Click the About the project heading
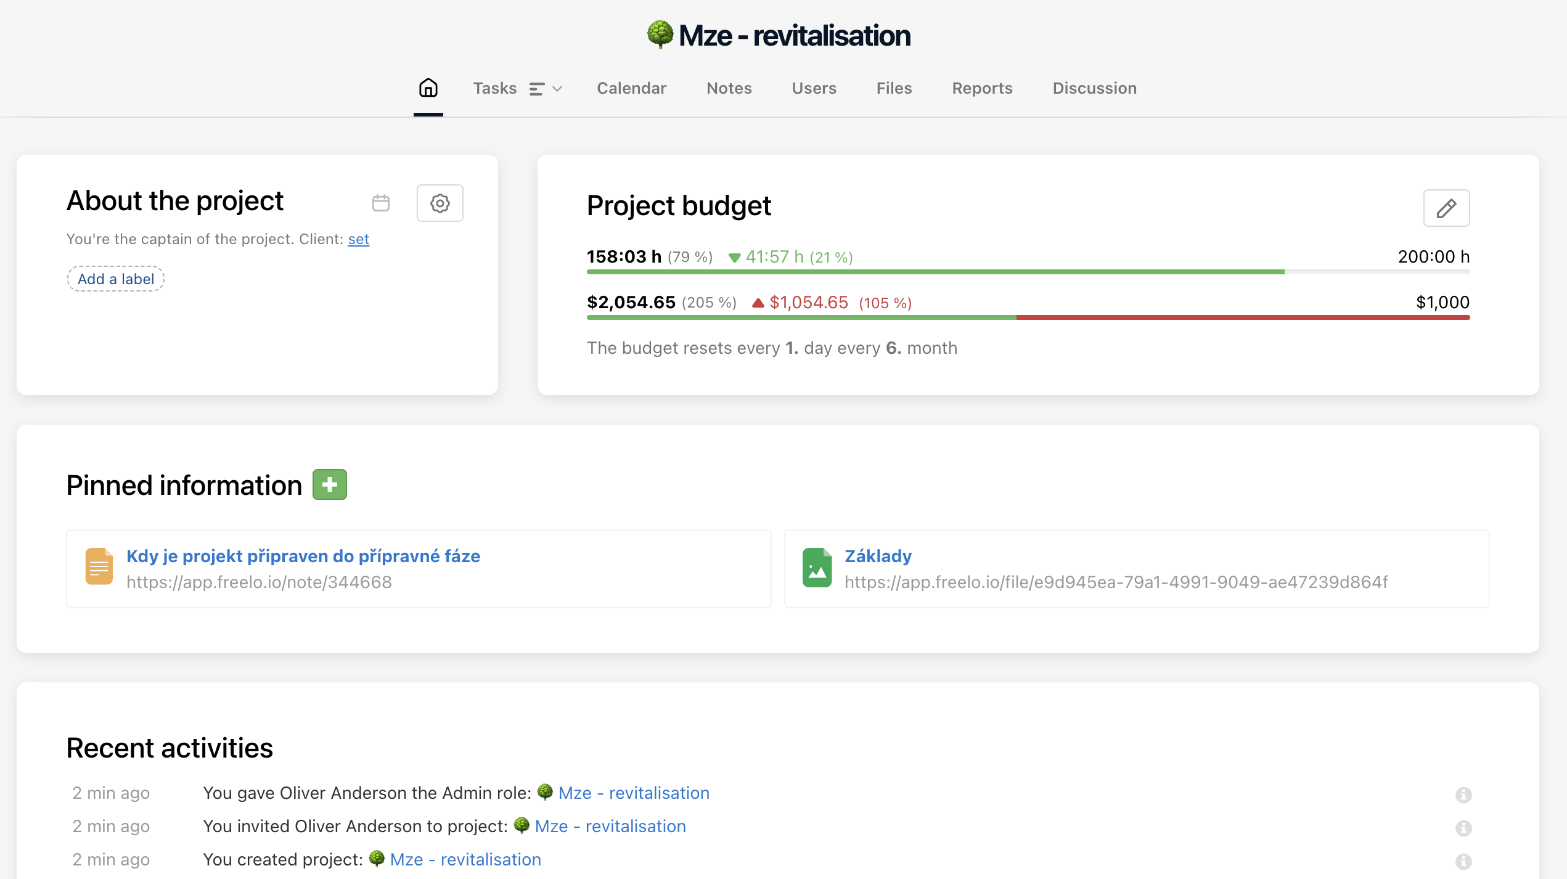 tap(175, 200)
